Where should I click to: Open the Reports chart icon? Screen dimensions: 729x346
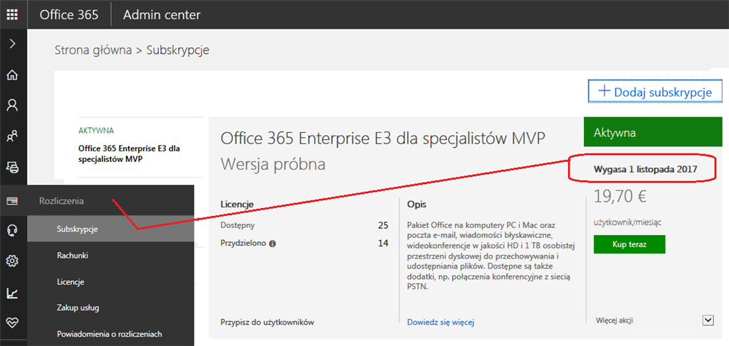pos(13,293)
